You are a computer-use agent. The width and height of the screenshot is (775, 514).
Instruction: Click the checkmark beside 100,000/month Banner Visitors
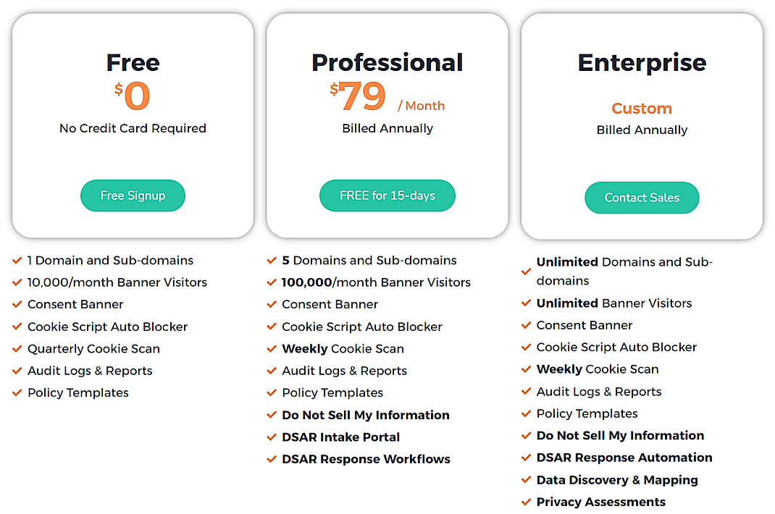(x=271, y=282)
